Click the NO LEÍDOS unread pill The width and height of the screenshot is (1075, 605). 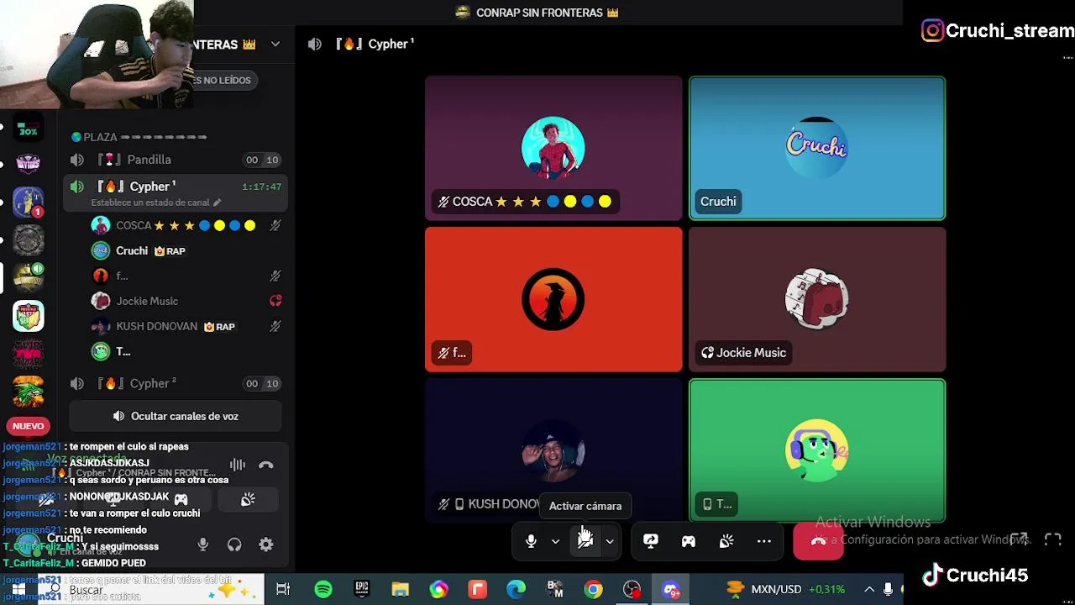222,80
